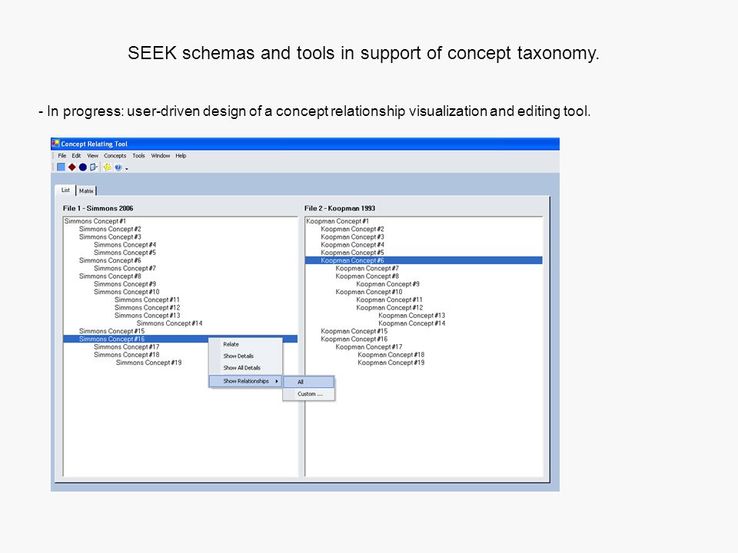
Task: Select Simmons Concept #12
Action: [148, 307]
